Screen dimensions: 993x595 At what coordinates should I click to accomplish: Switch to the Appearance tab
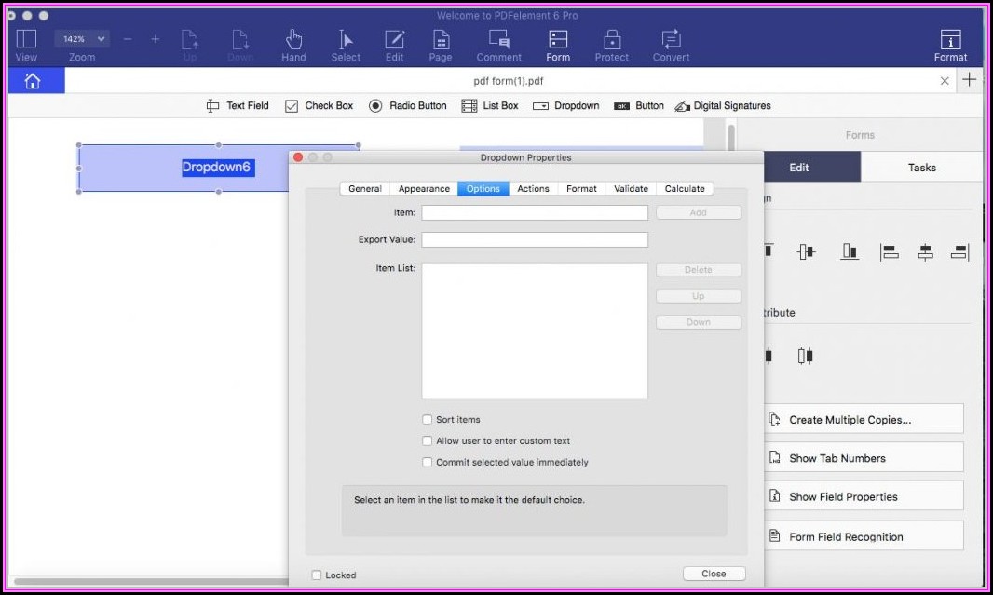click(424, 189)
